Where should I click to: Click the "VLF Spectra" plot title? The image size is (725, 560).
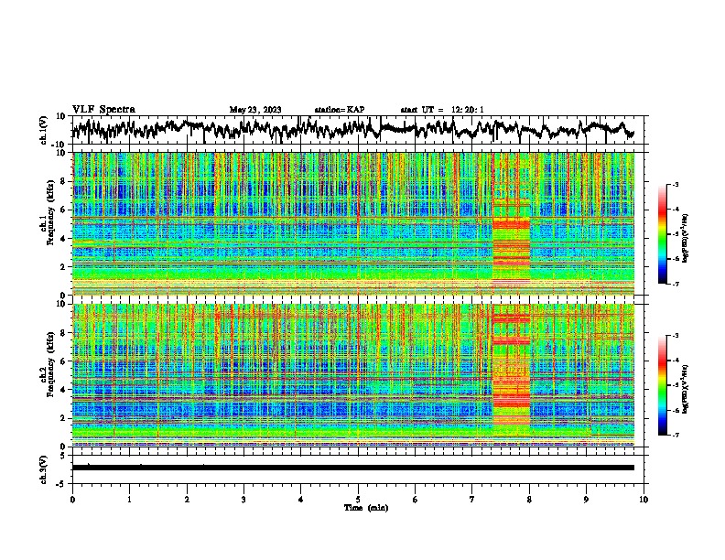103,110
